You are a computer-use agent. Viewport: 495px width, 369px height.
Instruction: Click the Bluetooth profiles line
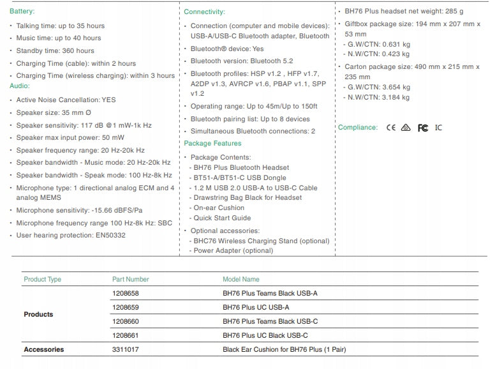coord(258,84)
